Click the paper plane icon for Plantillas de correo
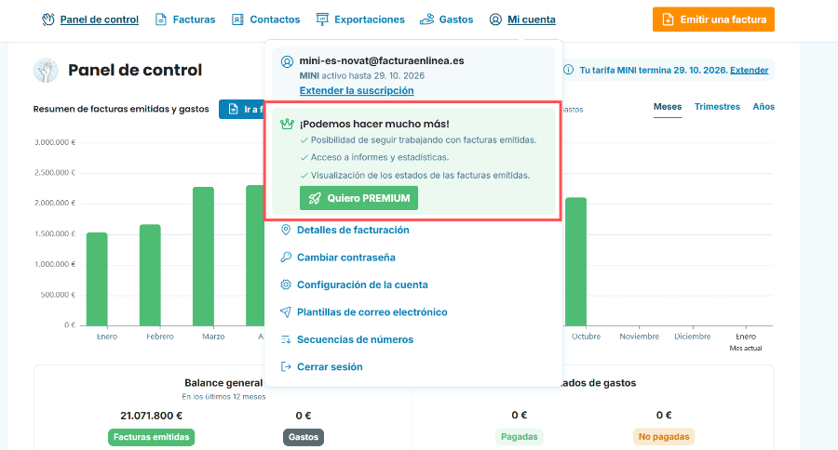 286,311
